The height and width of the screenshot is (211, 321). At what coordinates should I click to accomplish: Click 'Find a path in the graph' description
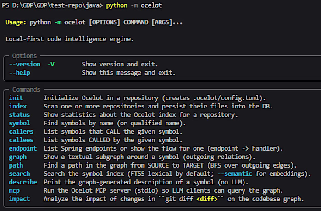point(170,165)
